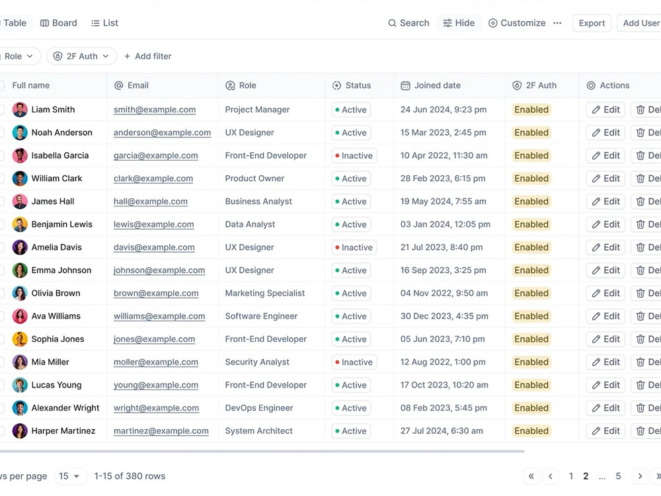Click the '17 Oct 2023, 10:20 am' date cell

tap(444, 385)
